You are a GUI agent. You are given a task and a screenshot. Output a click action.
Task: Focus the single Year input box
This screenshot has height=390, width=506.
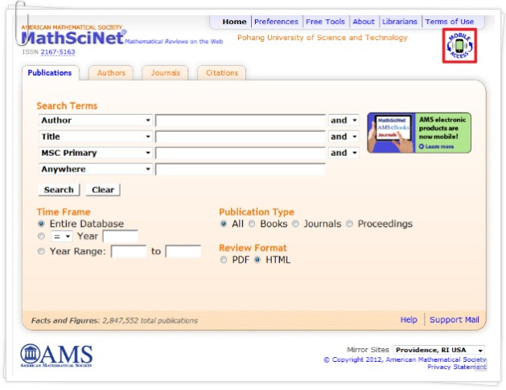point(121,236)
